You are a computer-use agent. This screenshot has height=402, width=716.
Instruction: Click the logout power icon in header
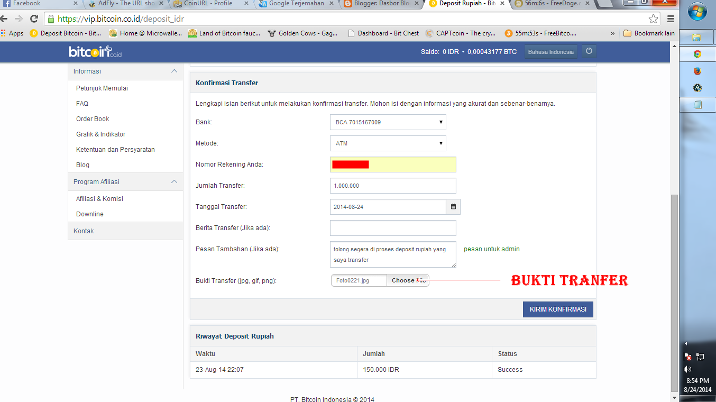589,52
